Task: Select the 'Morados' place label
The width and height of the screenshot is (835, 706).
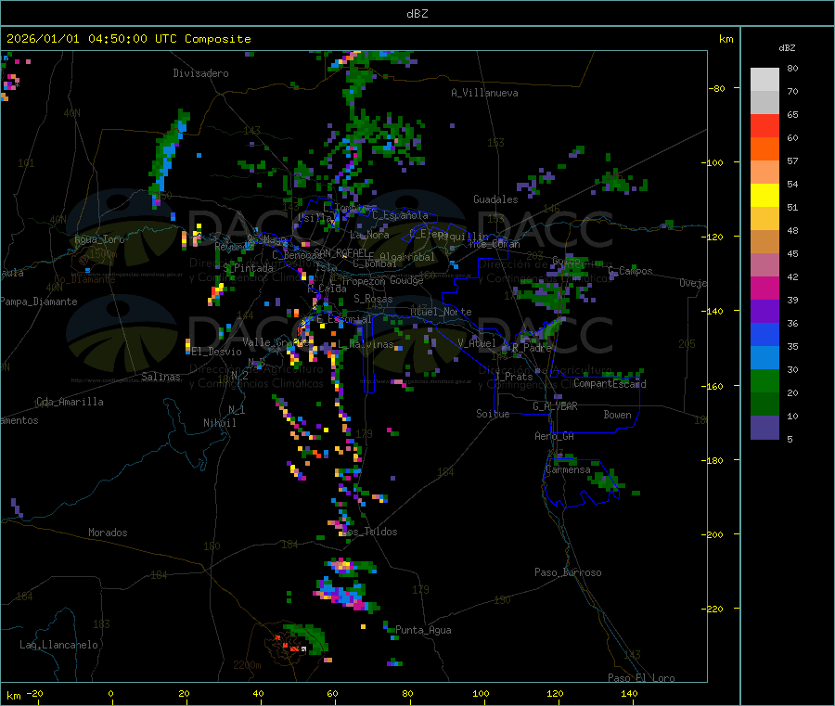Action: click(x=108, y=533)
